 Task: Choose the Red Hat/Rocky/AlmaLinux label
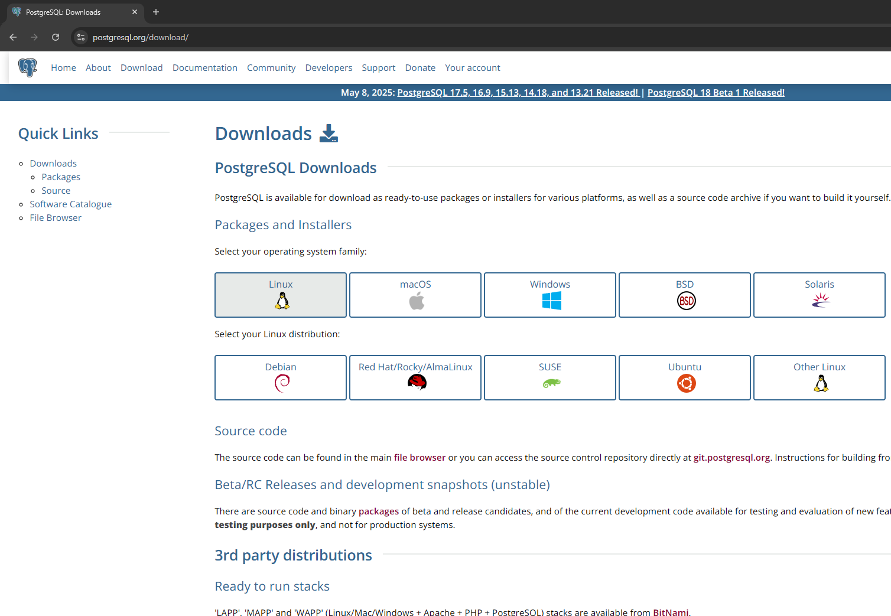[415, 367]
